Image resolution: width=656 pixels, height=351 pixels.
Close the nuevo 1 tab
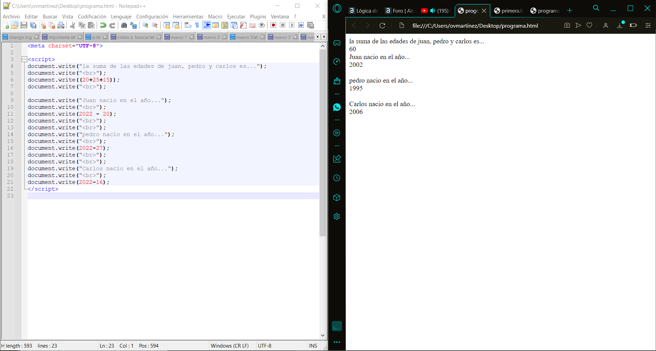click(192, 37)
